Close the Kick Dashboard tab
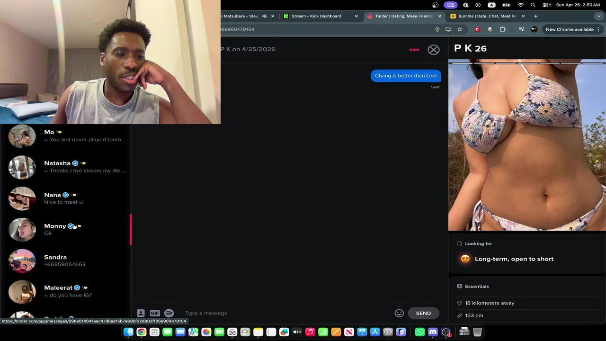This screenshot has height=341, width=606. click(x=356, y=16)
